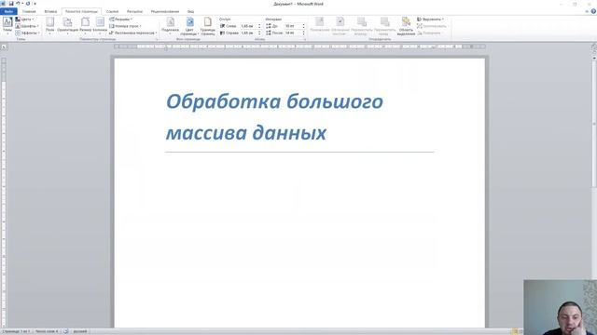
Task: Click the tab selector at ruler corner
Action: coord(4,47)
